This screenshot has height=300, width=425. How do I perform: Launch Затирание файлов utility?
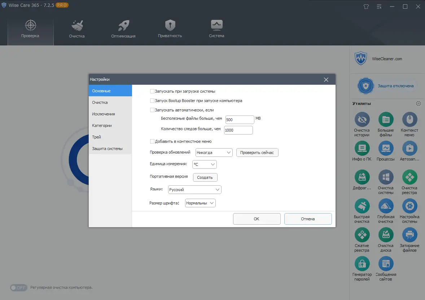(x=409, y=235)
